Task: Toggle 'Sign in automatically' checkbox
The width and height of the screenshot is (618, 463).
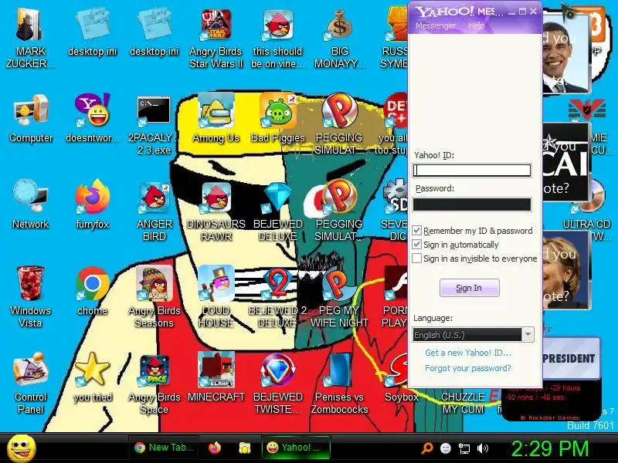Action: point(416,245)
